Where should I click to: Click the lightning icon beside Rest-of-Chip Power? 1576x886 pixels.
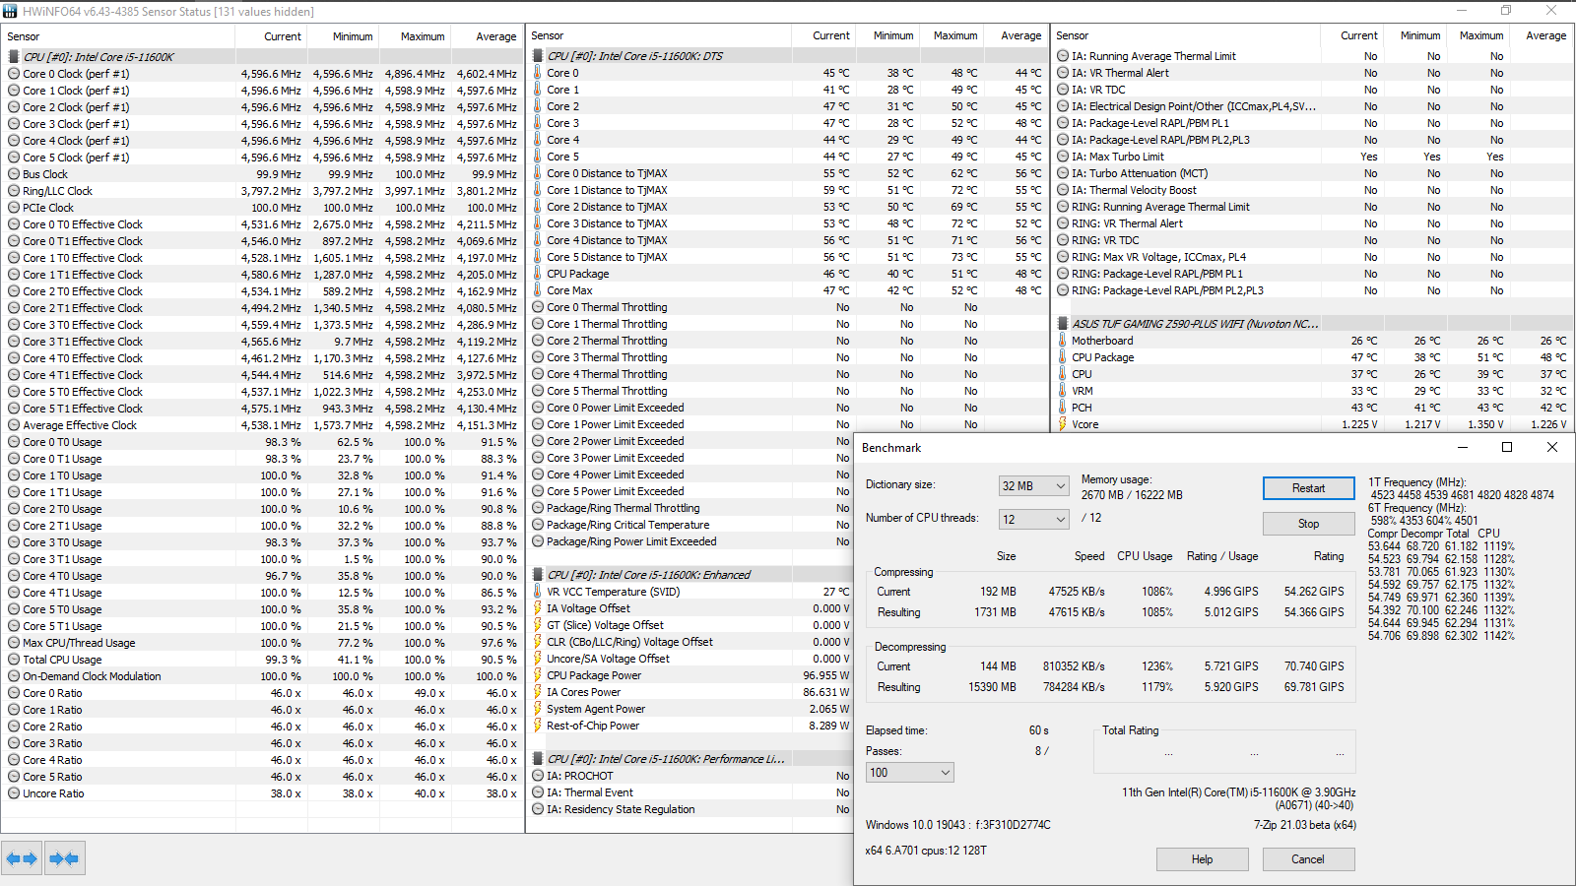click(538, 726)
